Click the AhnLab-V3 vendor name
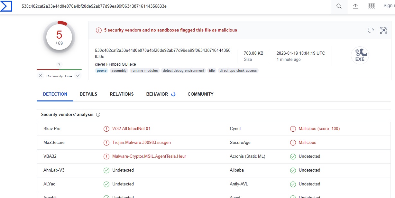Image resolution: width=395 pixels, height=198 pixels. pyautogui.click(x=54, y=170)
